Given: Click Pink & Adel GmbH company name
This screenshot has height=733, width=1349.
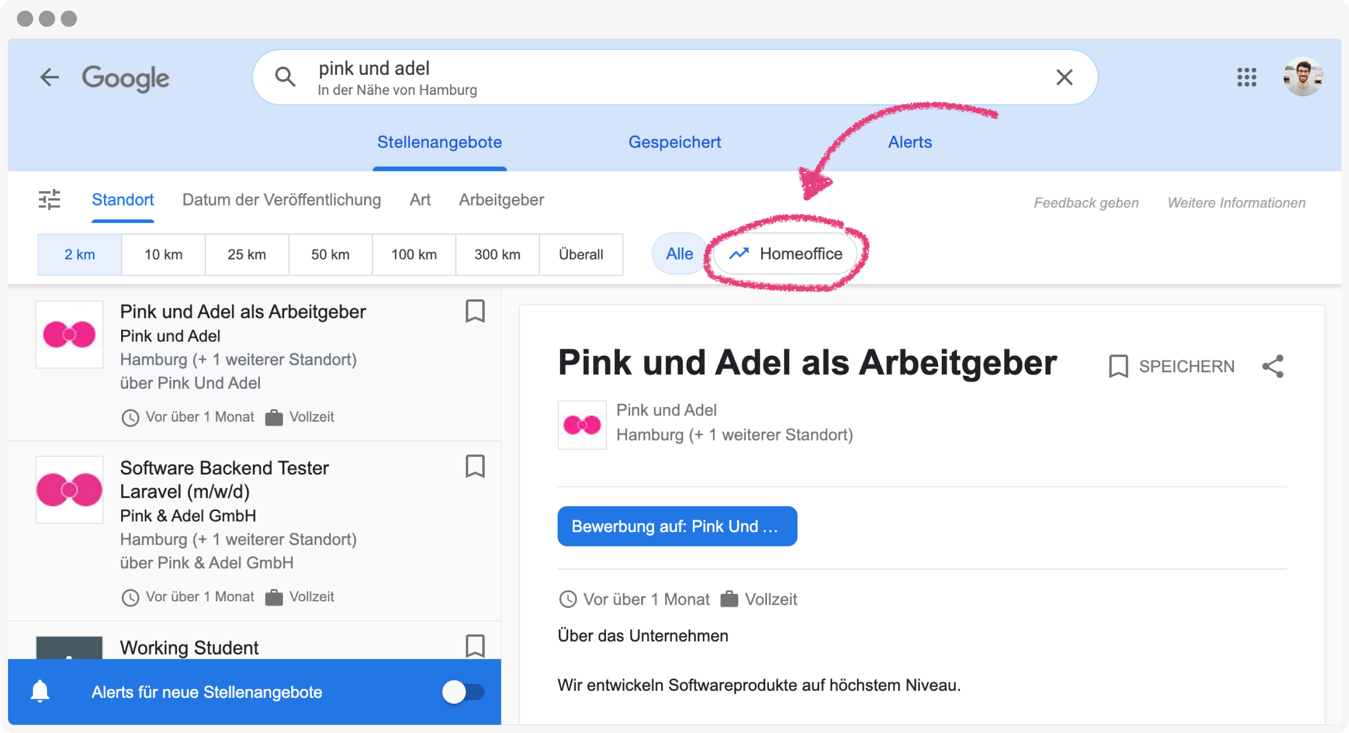Looking at the screenshot, I should tap(188, 515).
